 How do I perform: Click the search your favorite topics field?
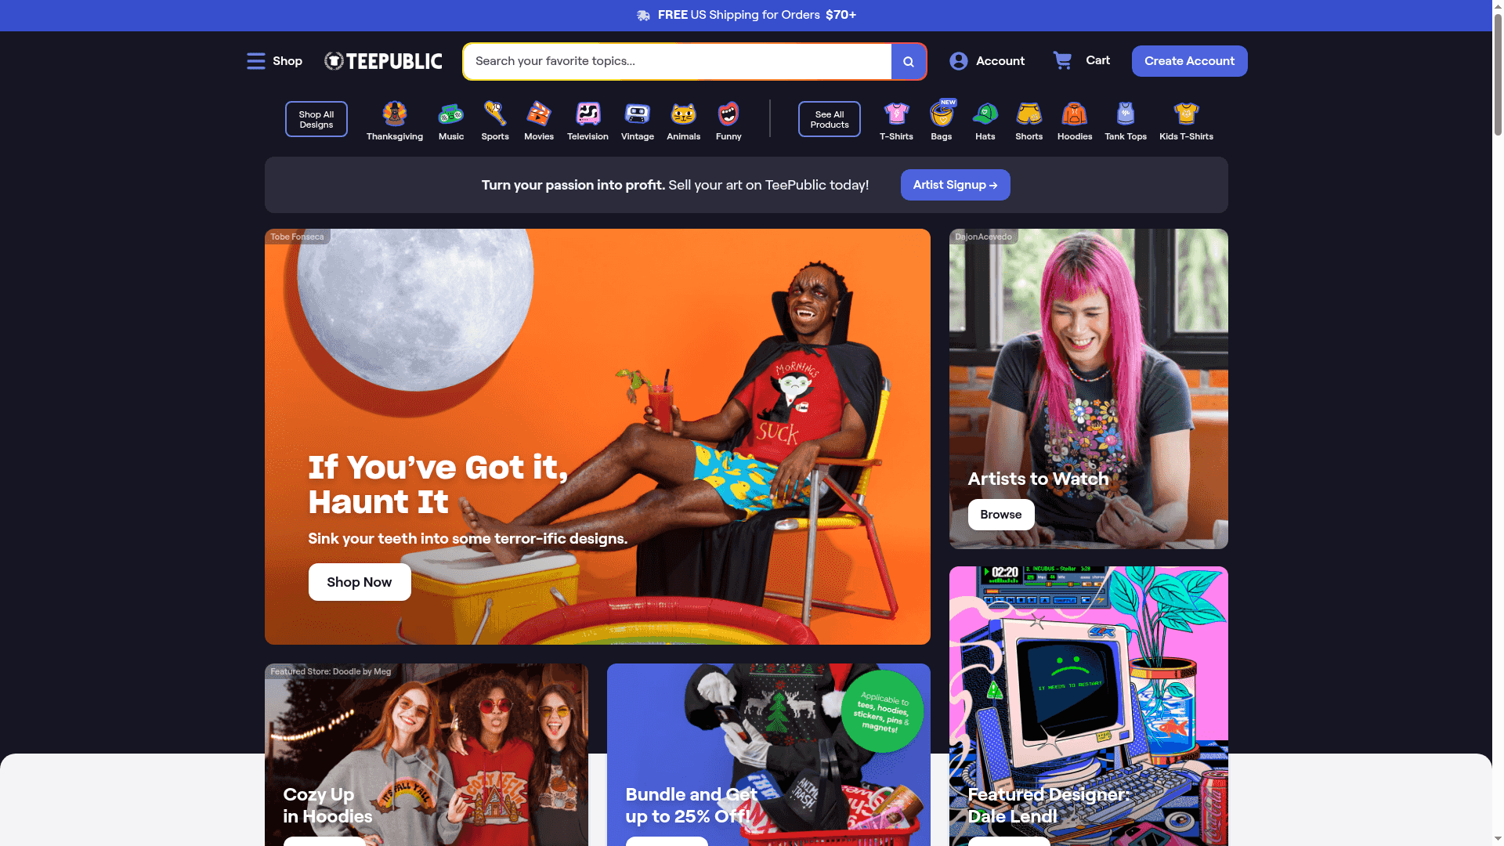coord(674,61)
